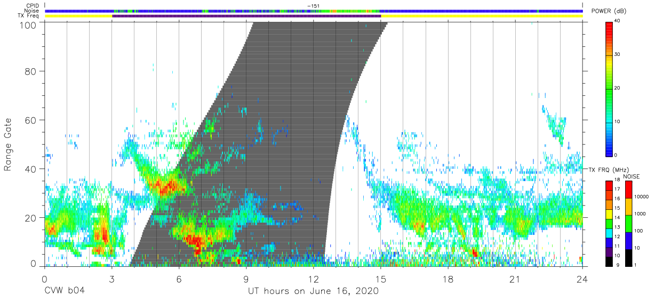
Task: Click the NOISE legend title
Action: (632, 176)
